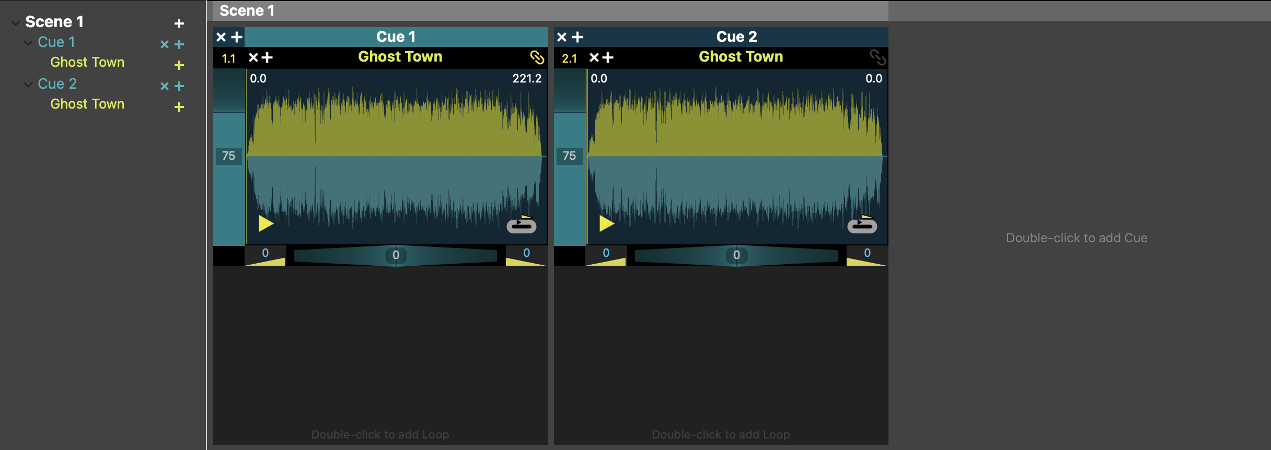This screenshot has width=1271, height=450.
Task: Click the Ghost Town title on track 1.1
Action: tap(400, 57)
